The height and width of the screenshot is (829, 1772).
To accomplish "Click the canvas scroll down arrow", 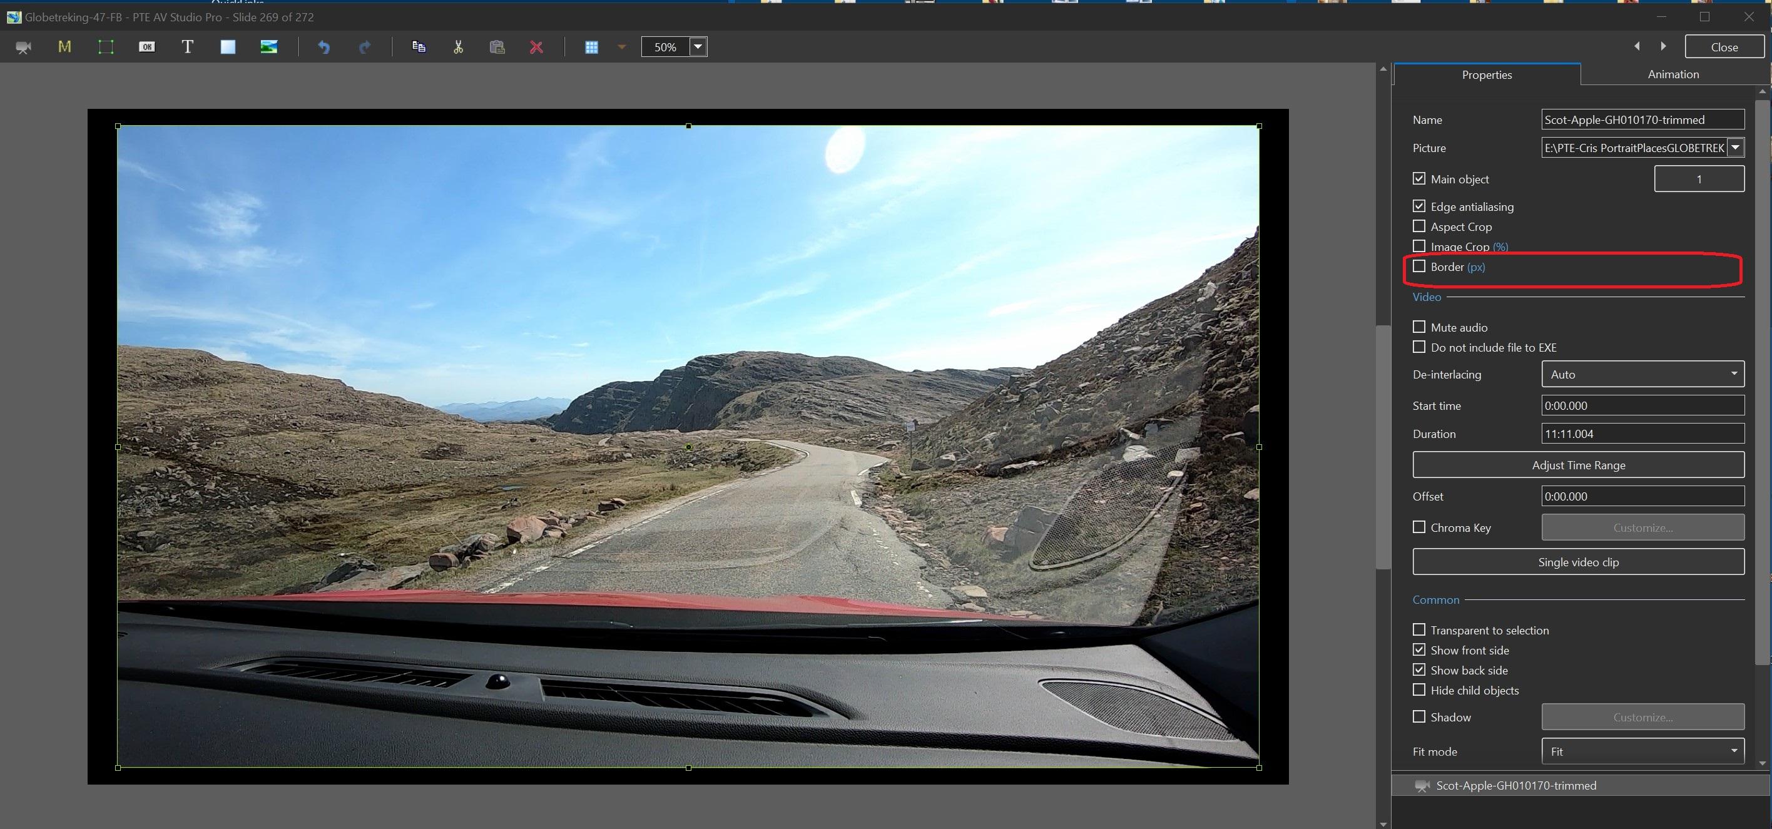I will (x=1383, y=823).
